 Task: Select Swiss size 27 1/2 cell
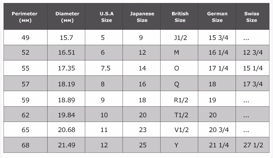(253, 145)
